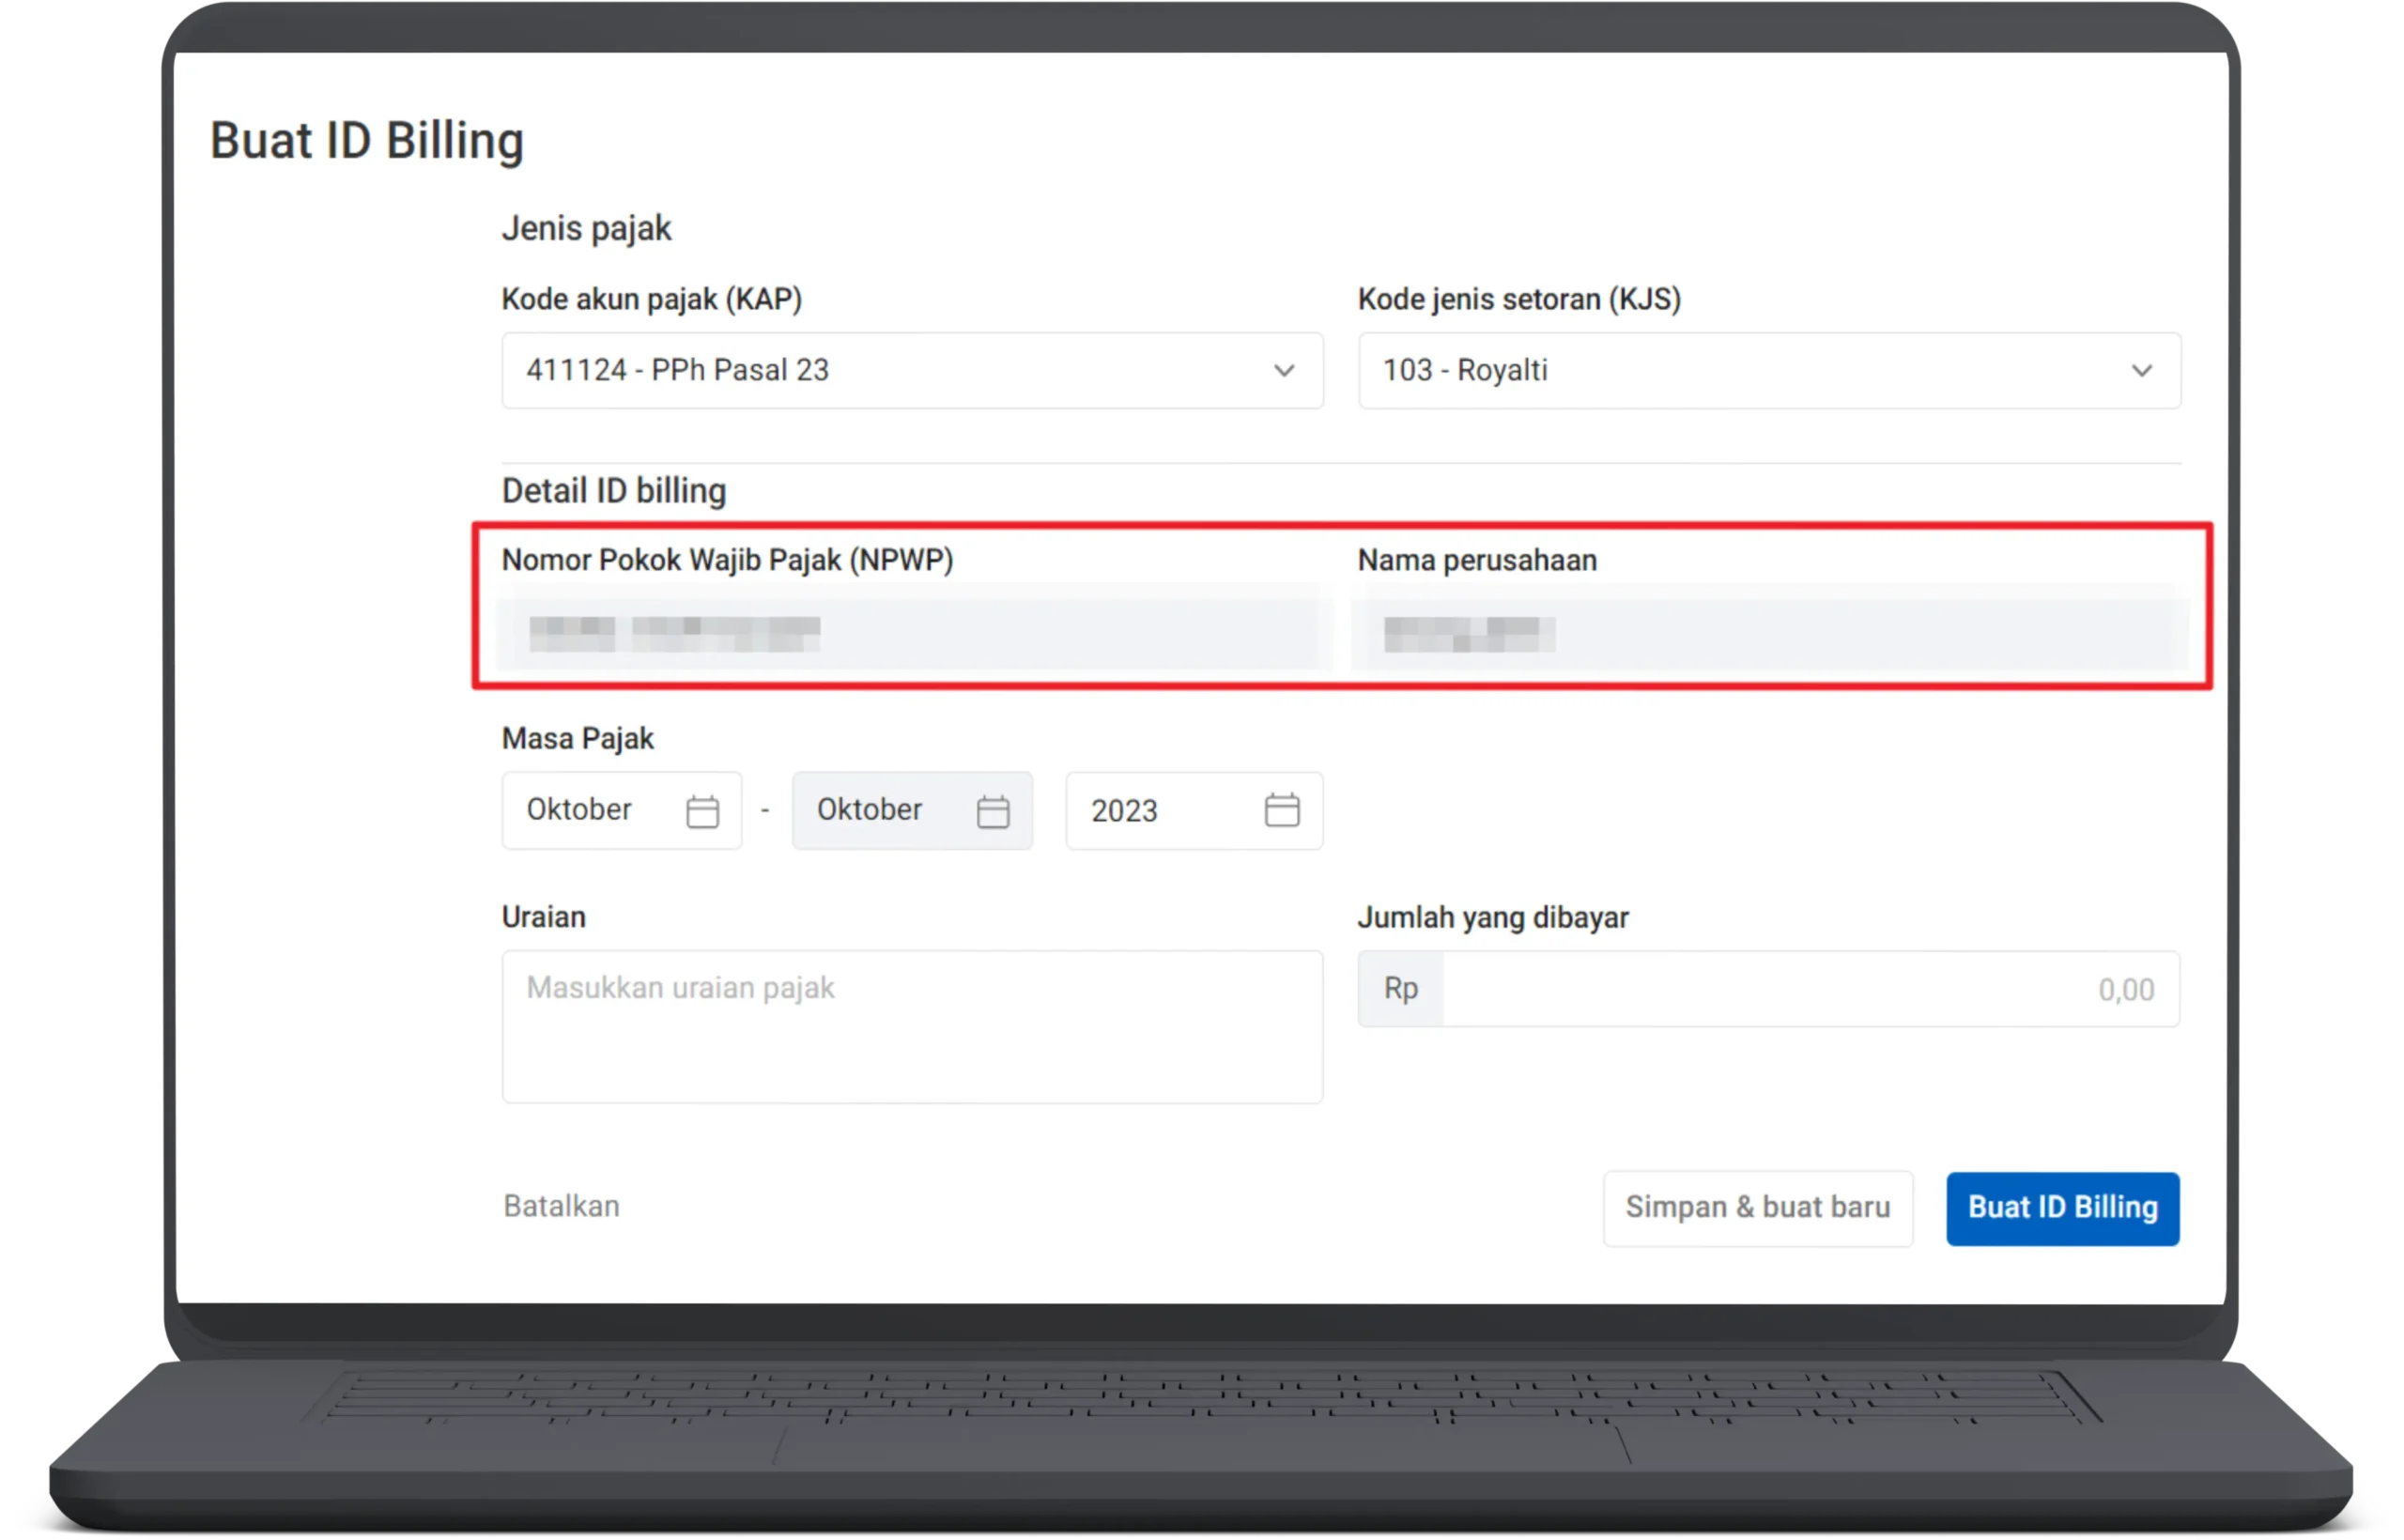Open the first Oktober start month picker
Image resolution: width=2404 pixels, height=1540 pixels.
pyautogui.click(x=621, y=811)
